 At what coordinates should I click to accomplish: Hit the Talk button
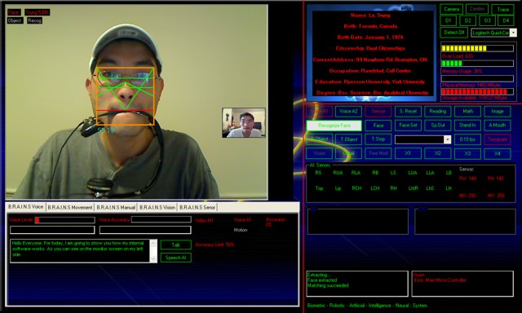point(176,245)
